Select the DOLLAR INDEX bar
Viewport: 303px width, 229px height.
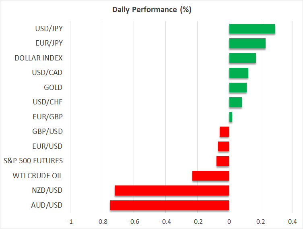243,58
